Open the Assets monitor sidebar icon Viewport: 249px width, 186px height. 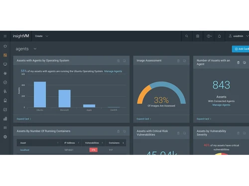5,64
